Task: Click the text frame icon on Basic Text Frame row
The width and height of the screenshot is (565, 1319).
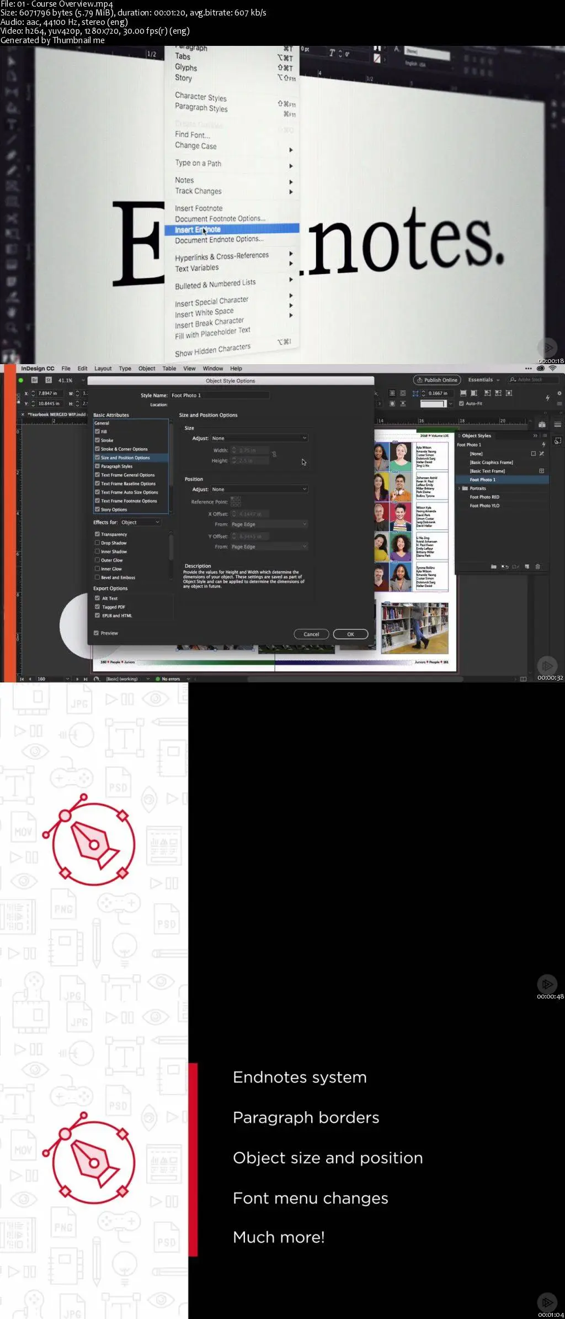Action: click(541, 471)
